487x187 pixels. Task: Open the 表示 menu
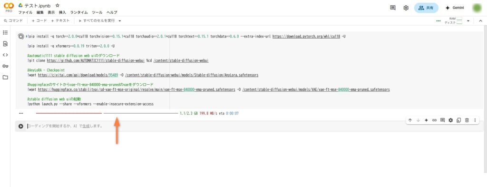coord(51,12)
